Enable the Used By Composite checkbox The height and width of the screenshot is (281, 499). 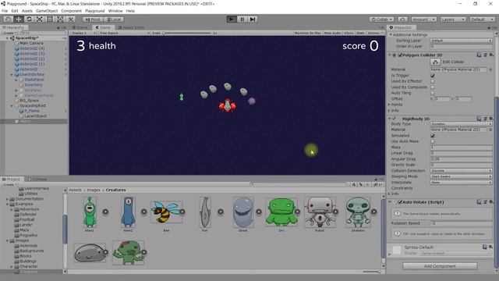click(x=433, y=87)
